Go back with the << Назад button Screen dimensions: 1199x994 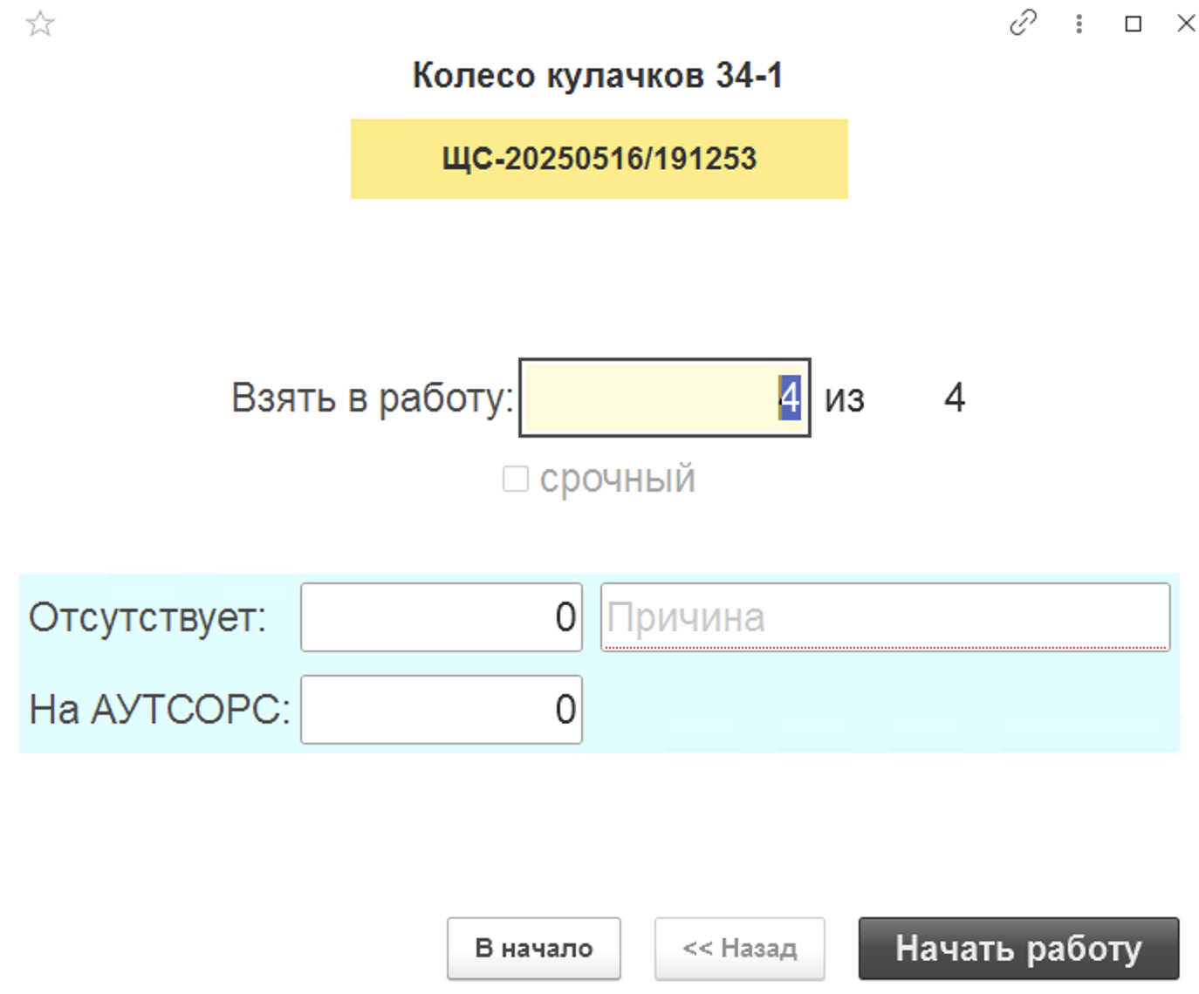(739, 948)
